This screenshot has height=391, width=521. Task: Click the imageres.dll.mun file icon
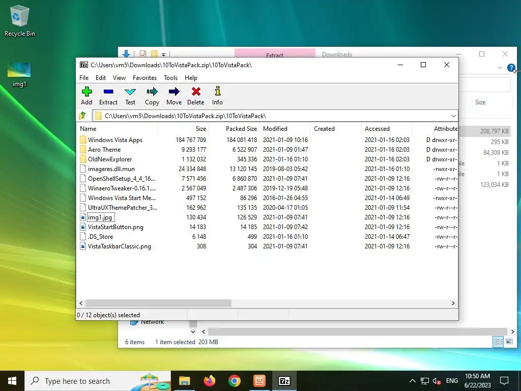[83, 169]
